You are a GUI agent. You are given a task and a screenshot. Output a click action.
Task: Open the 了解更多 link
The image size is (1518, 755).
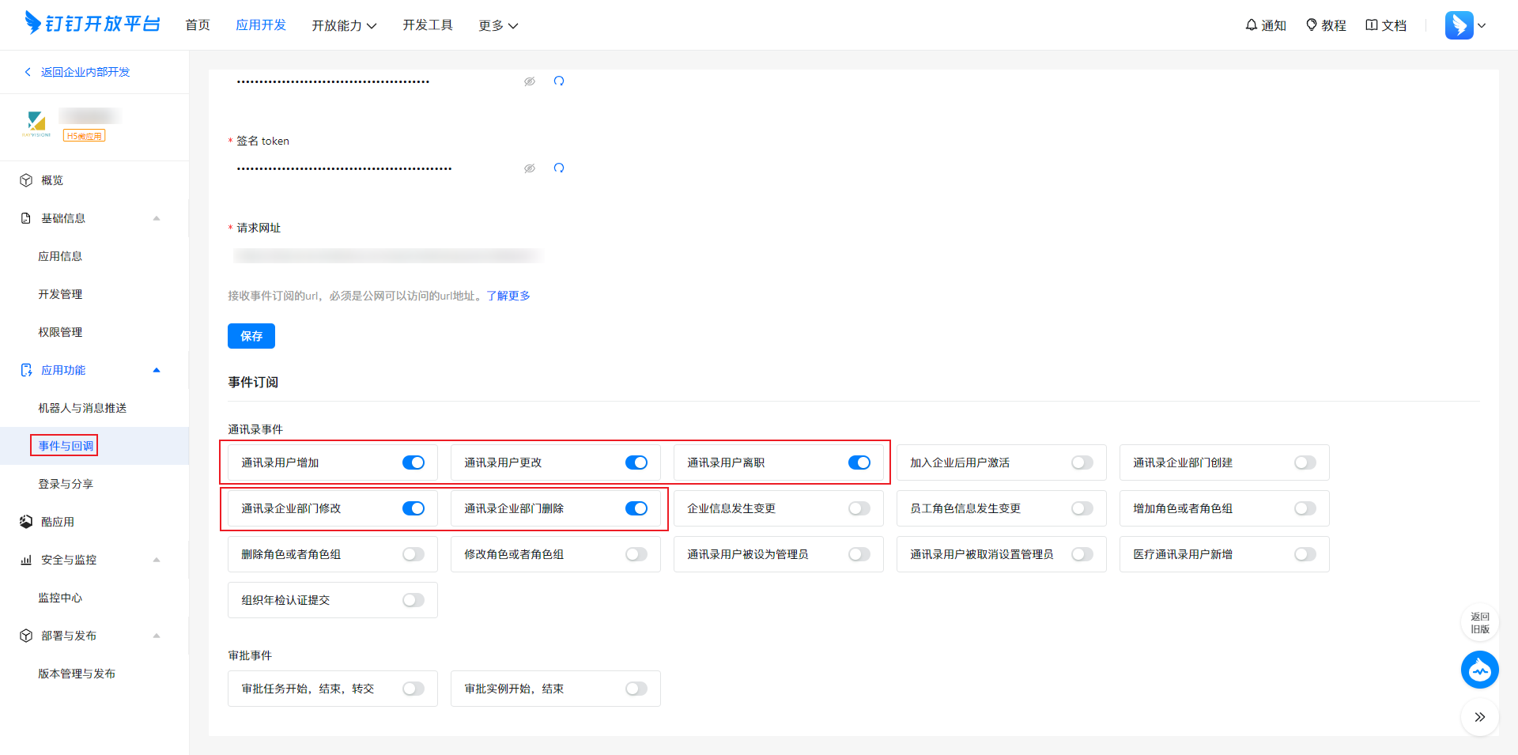tap(508, 296)
